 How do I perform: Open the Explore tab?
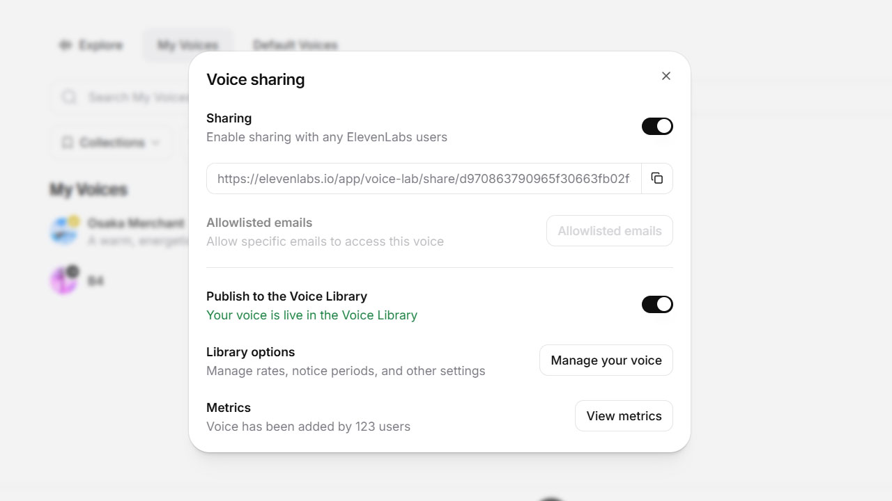91,45
